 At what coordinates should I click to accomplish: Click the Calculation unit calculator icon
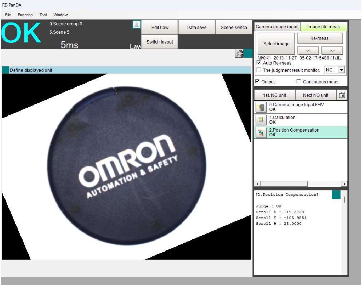pos(261,120)
